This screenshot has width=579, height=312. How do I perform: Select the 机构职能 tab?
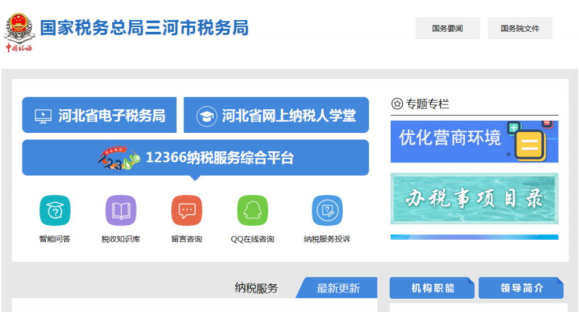coord(432,288)
